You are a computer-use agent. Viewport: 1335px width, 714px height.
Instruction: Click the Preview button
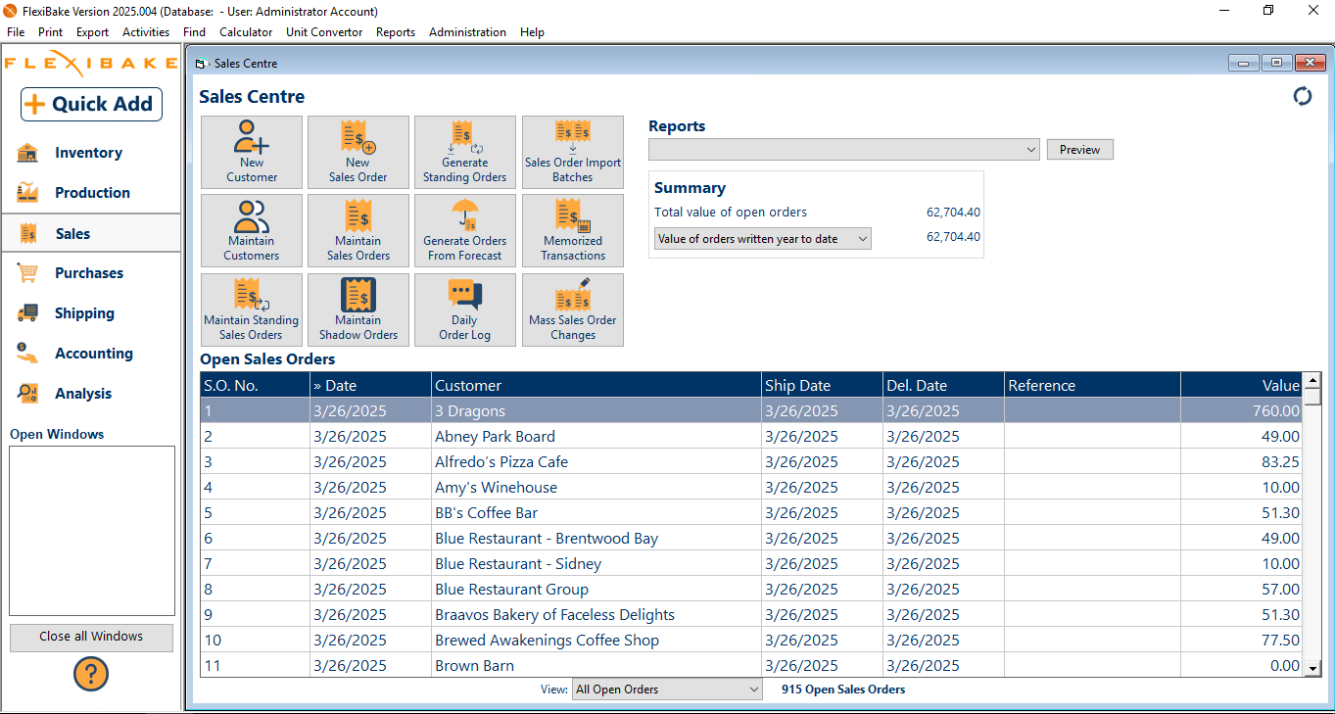point(1080,150)
